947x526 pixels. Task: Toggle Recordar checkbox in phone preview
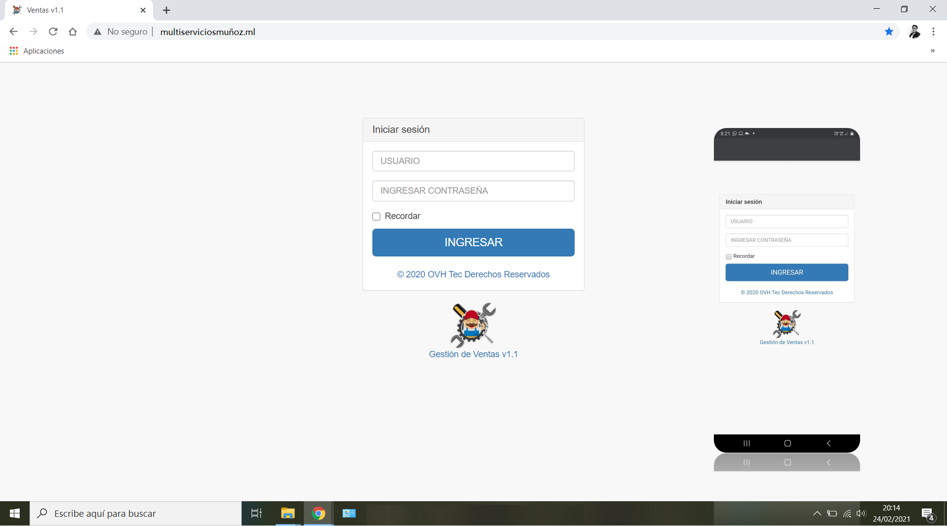(x=728, y=256)
